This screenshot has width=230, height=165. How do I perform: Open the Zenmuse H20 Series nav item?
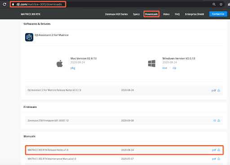pyautogui.click(x=116, y=14)
